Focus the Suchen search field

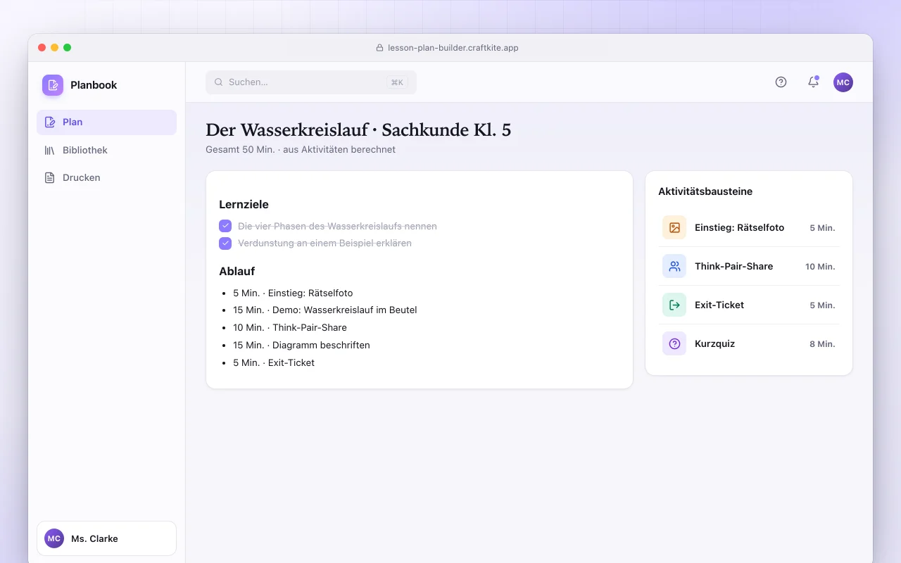click(x=311, y=82)
